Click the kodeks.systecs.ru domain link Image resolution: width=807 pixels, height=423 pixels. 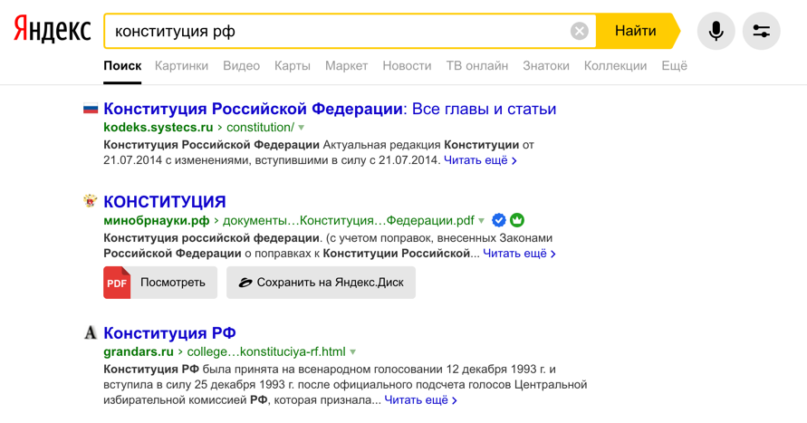(158, 127)
